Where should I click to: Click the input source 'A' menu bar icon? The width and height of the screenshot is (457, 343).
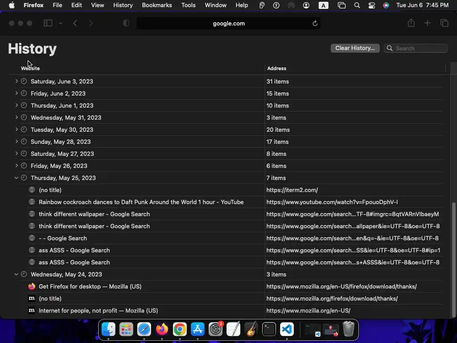point(323,5)
